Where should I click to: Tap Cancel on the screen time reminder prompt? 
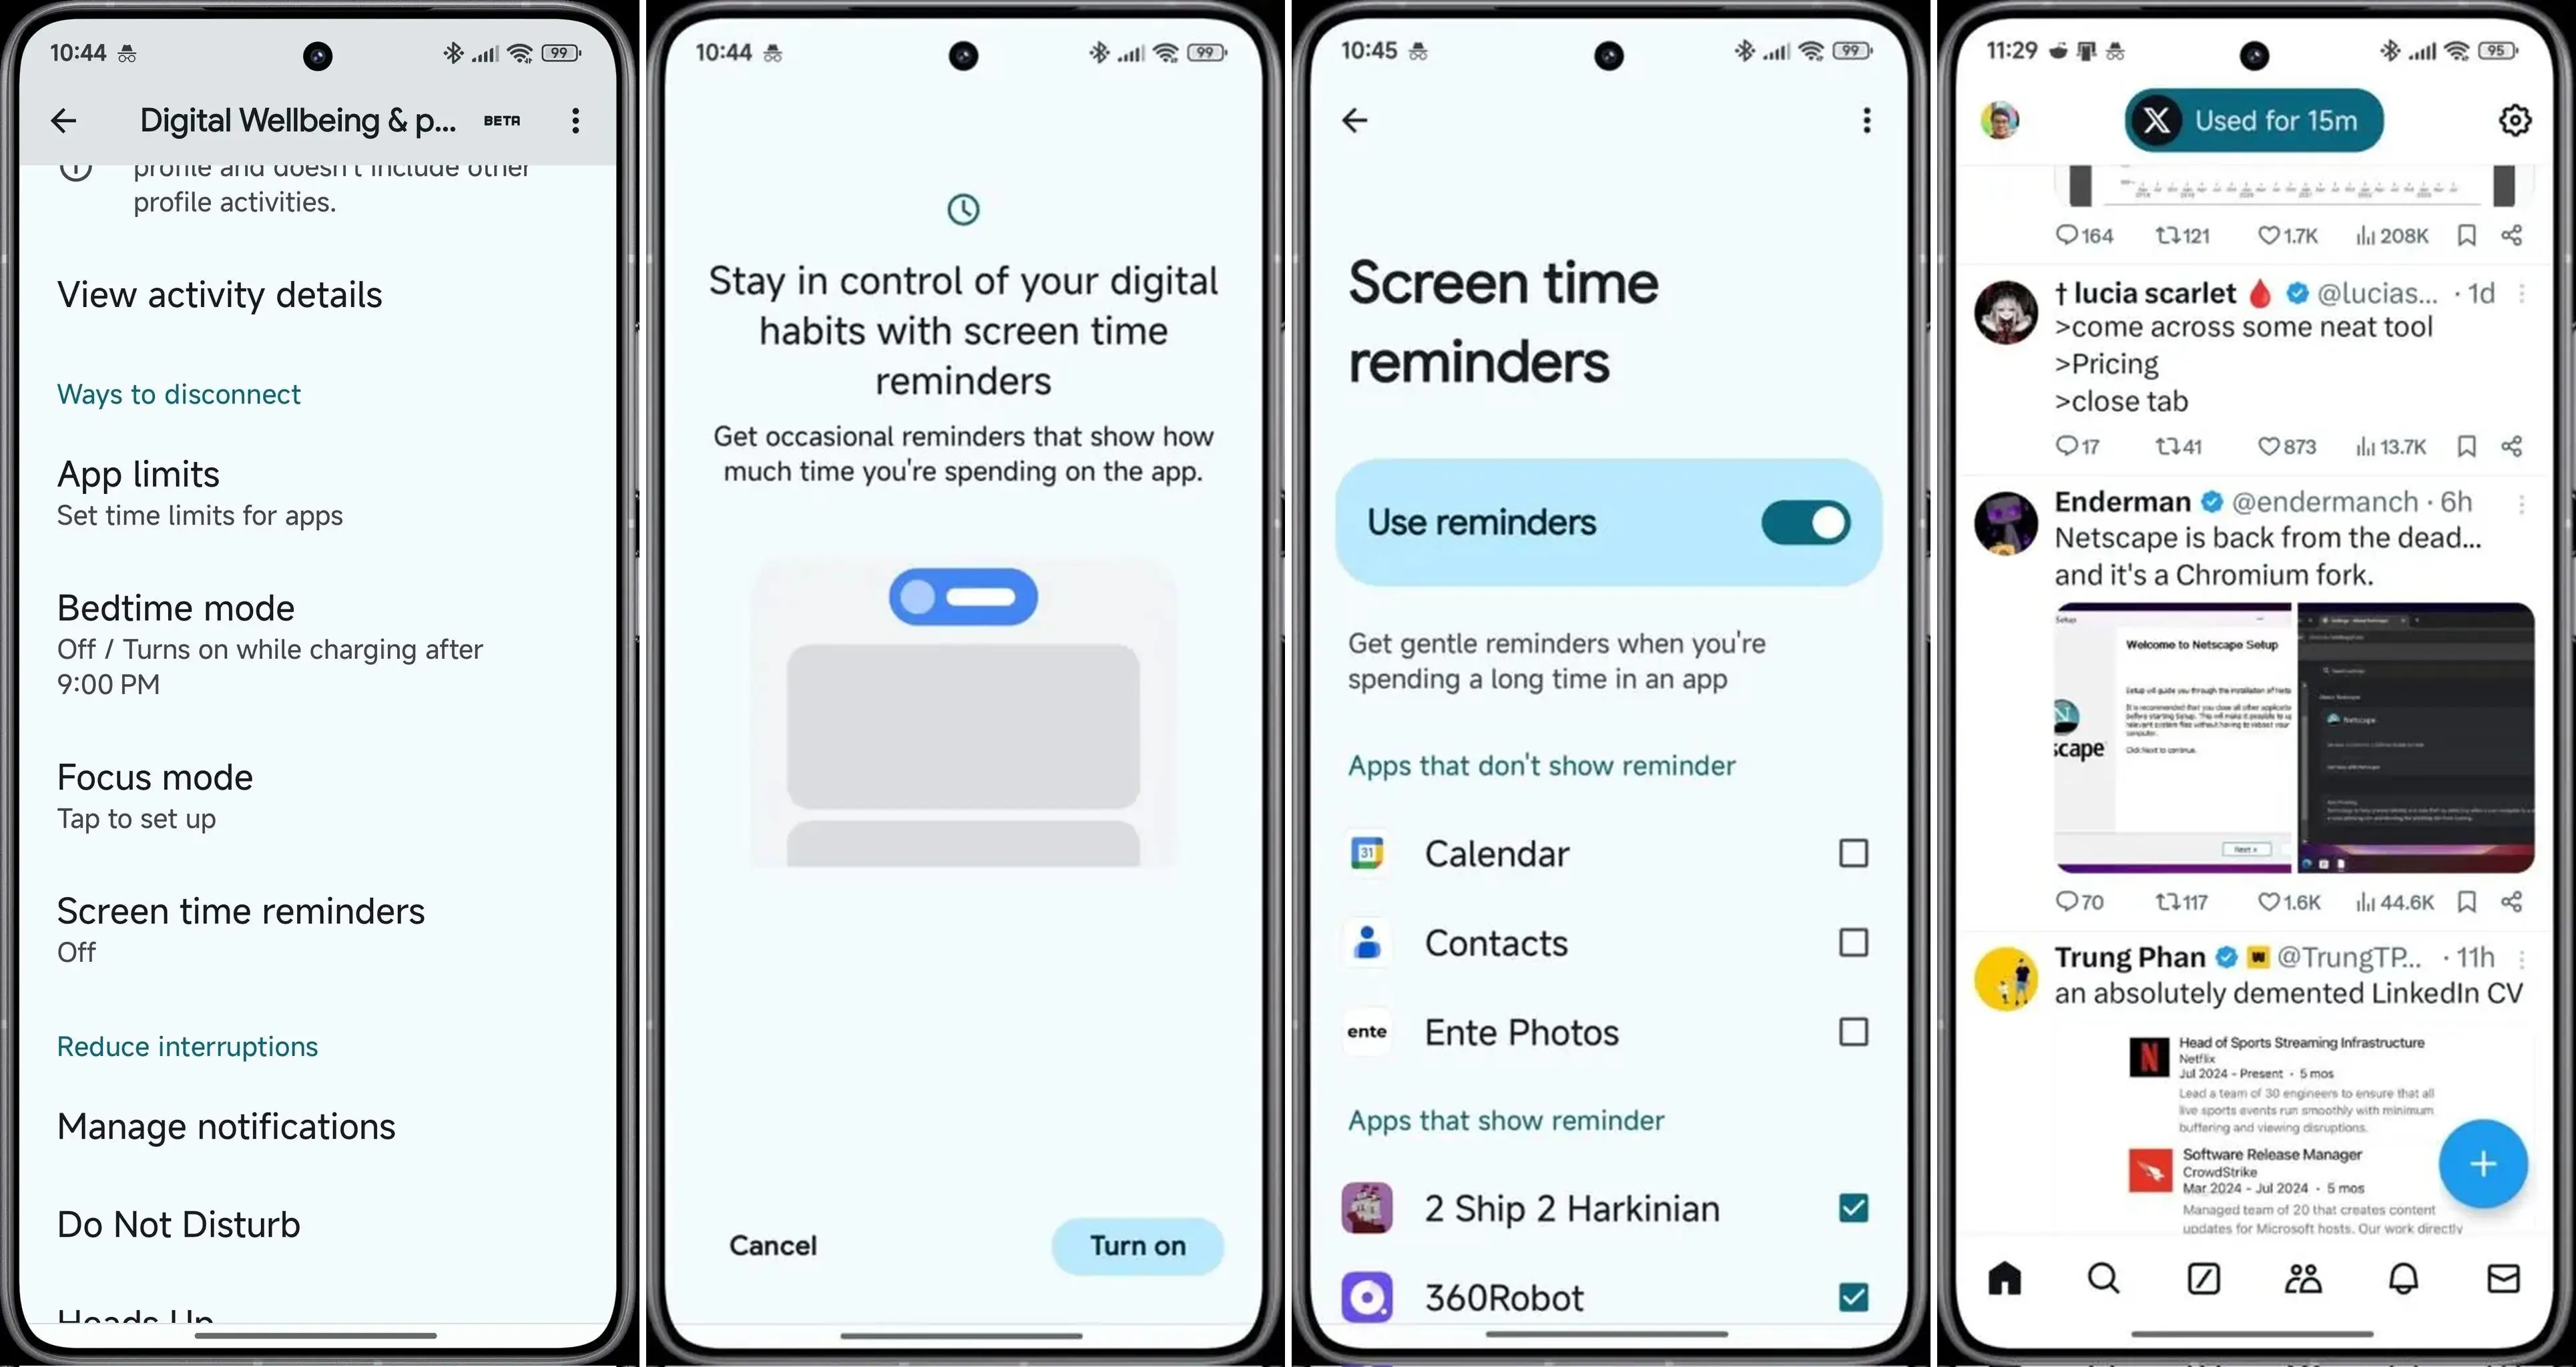click(772, 1244)
